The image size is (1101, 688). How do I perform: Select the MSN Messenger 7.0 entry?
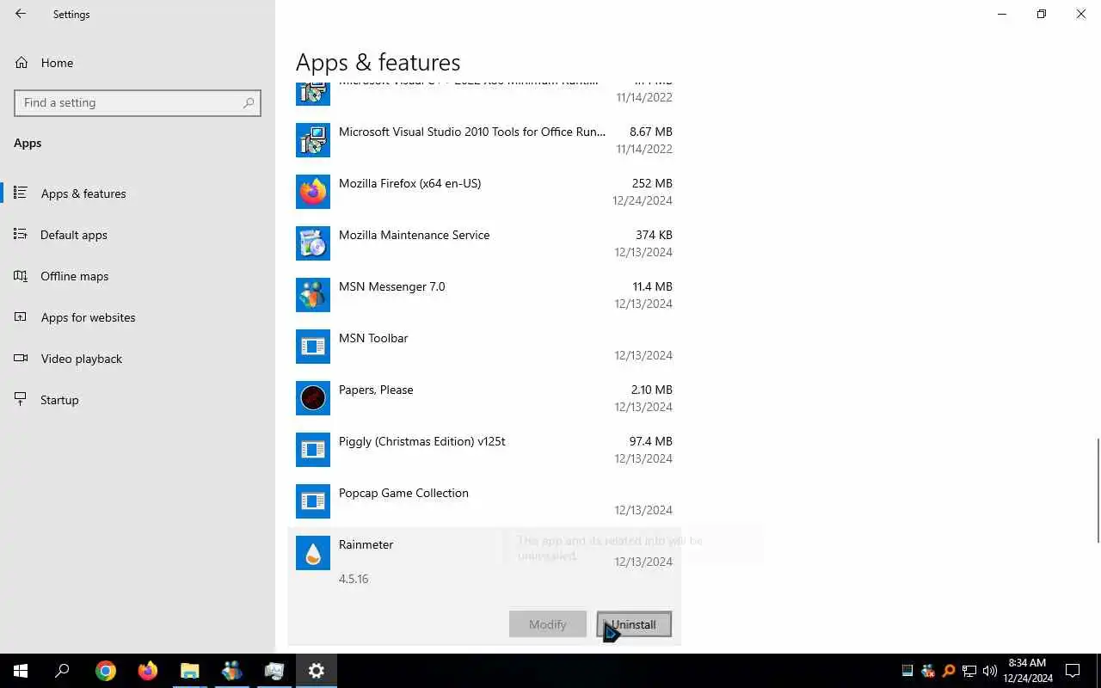pyautogui.click(x=484, y=295)
